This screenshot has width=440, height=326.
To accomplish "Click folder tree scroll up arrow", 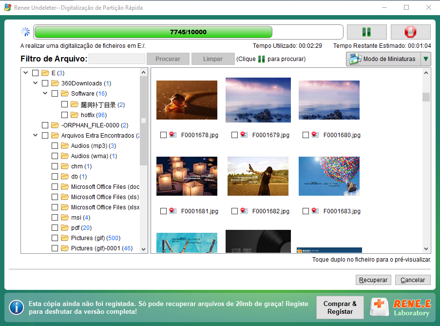I will coord(144,72).
